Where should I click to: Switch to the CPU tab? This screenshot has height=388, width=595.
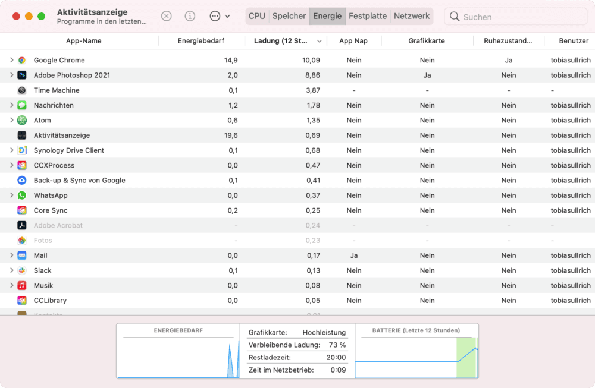[x=257, y=16]
